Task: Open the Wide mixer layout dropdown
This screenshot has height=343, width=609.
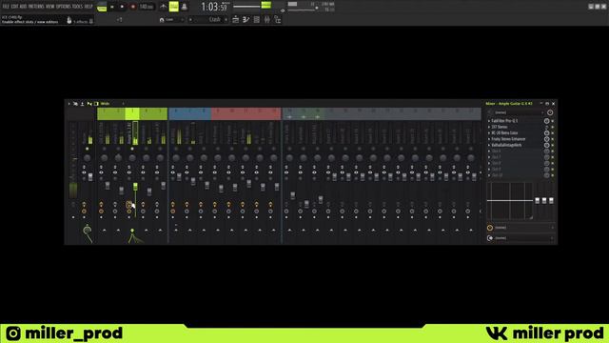Action: pyautogui.click(x=112, y=104)
